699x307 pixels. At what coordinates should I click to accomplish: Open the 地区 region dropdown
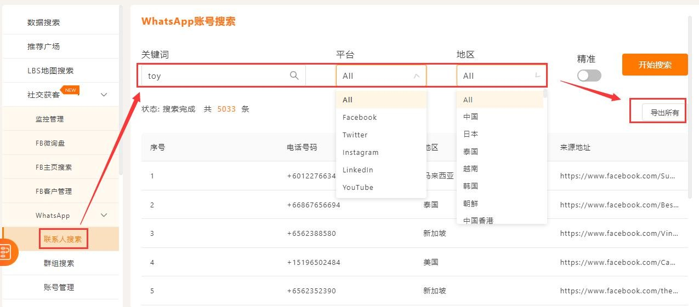(x=501, y=76)
